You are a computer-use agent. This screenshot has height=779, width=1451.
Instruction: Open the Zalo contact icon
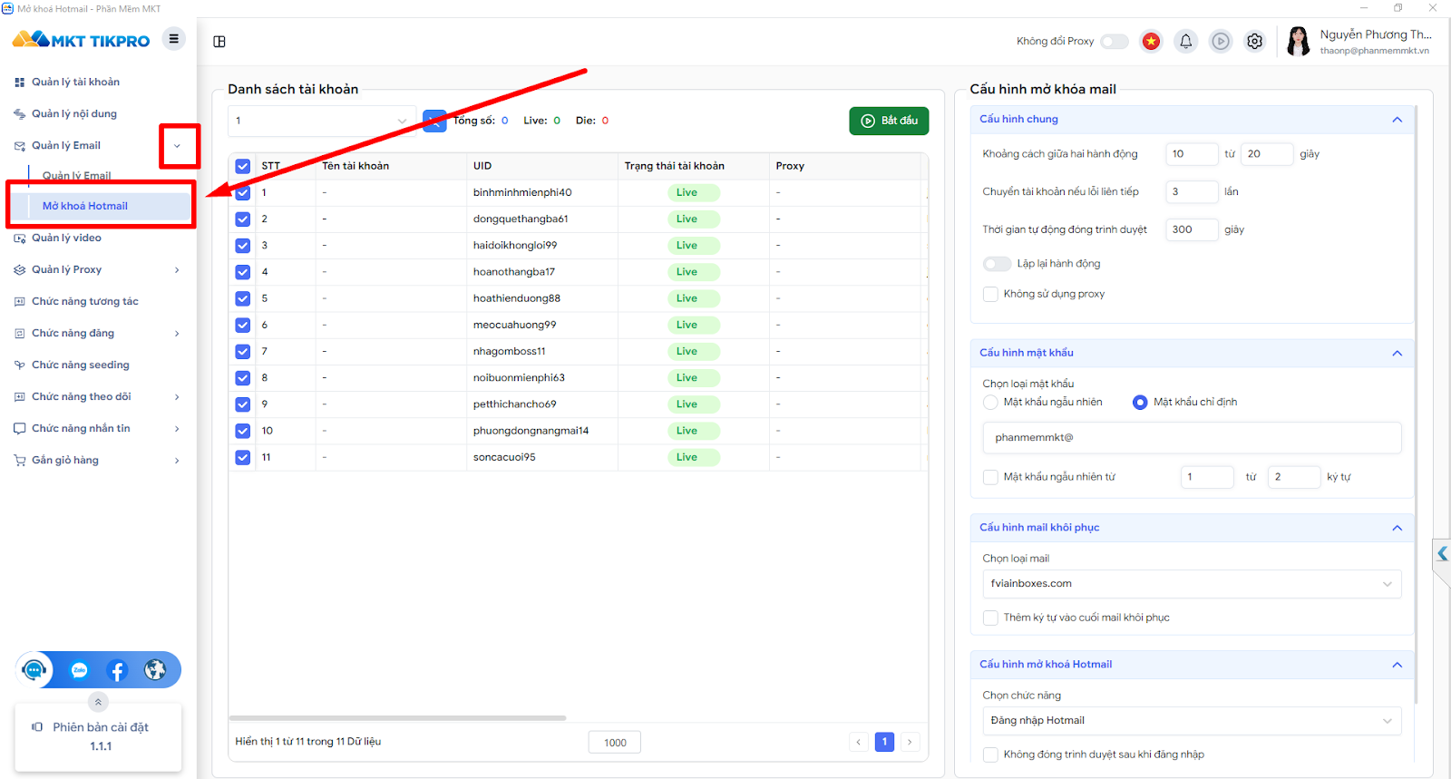coord(80,670)
